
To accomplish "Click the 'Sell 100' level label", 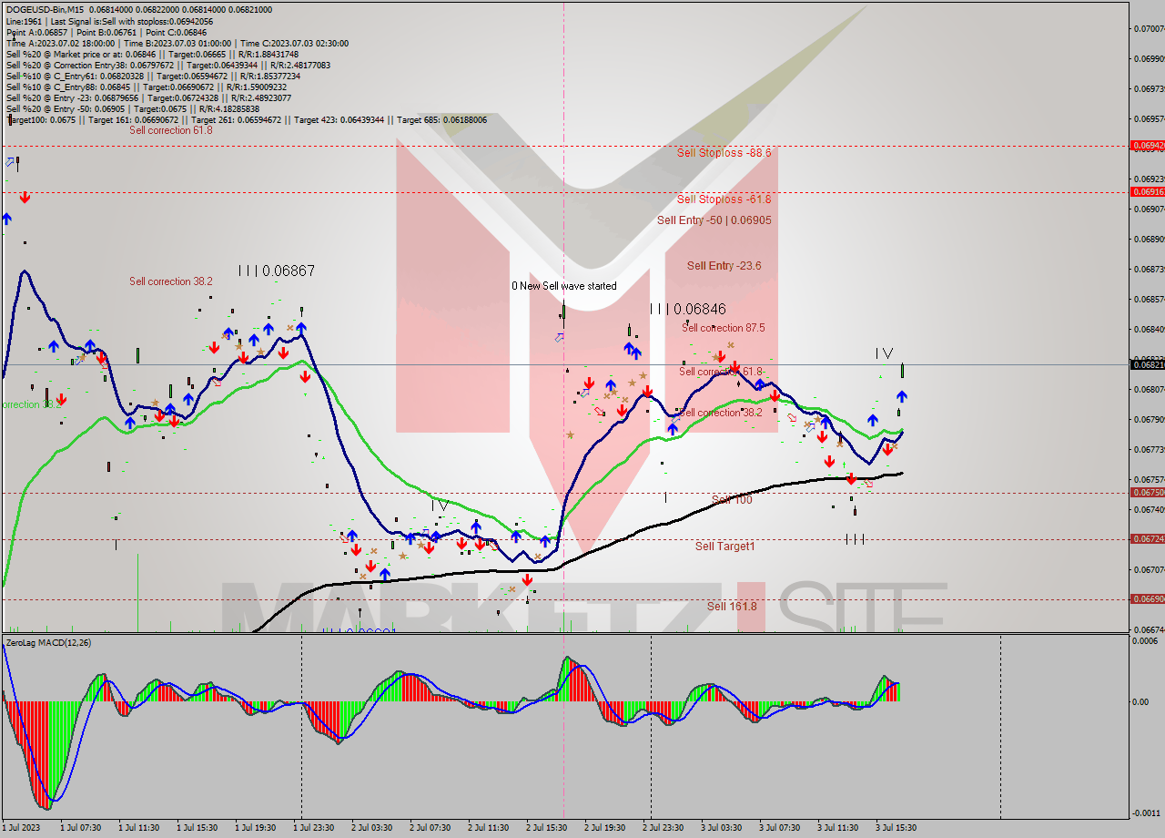I will click(x=732, y=500).
